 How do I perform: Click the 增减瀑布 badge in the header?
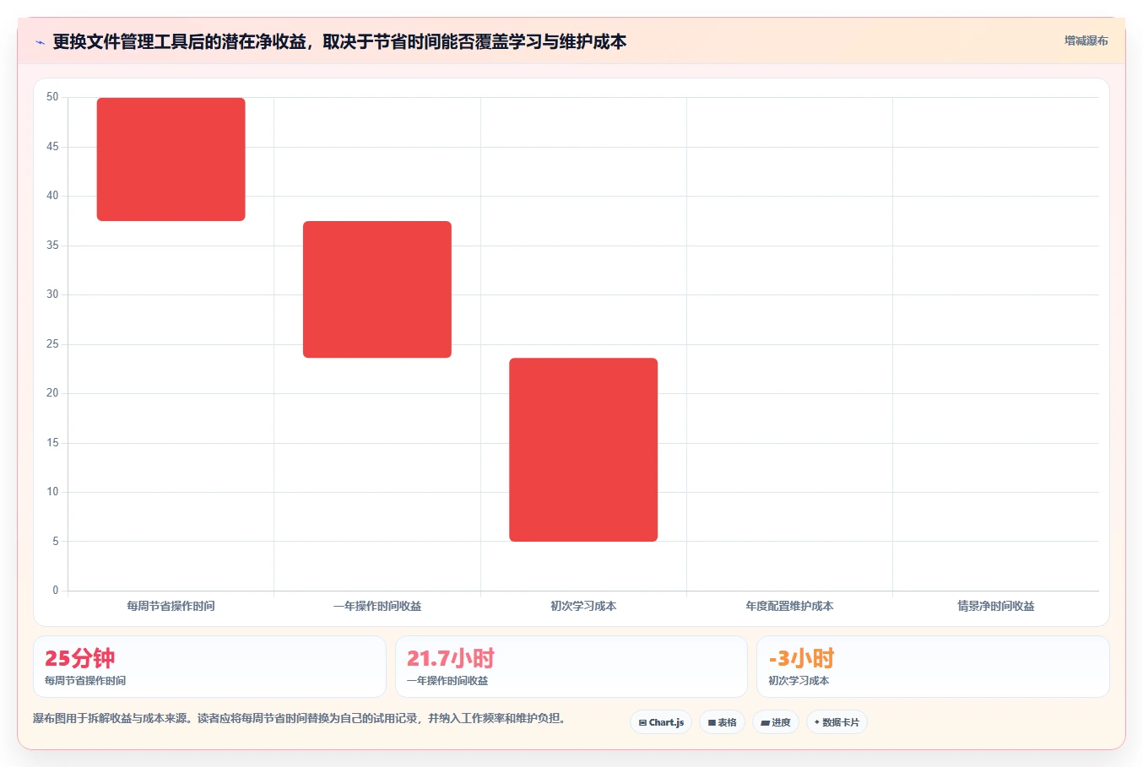[x=1086, y=41]
